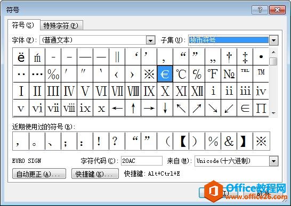The image size is (291, 206).
Task: Select the south-east arrow ↘ symbol
Action: point(213,108)
